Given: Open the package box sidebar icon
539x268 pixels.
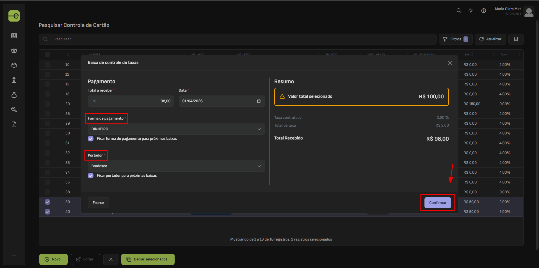Looking at the screenshot, I should (14, 65).
